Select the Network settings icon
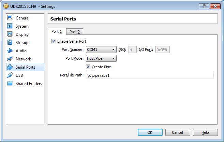The image size is (224, 142). (x=10, y=59)
